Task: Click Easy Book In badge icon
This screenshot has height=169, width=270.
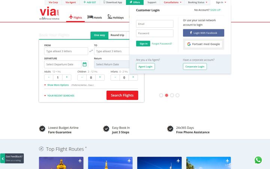Action: pyautogui.click(x=106, y=129)
